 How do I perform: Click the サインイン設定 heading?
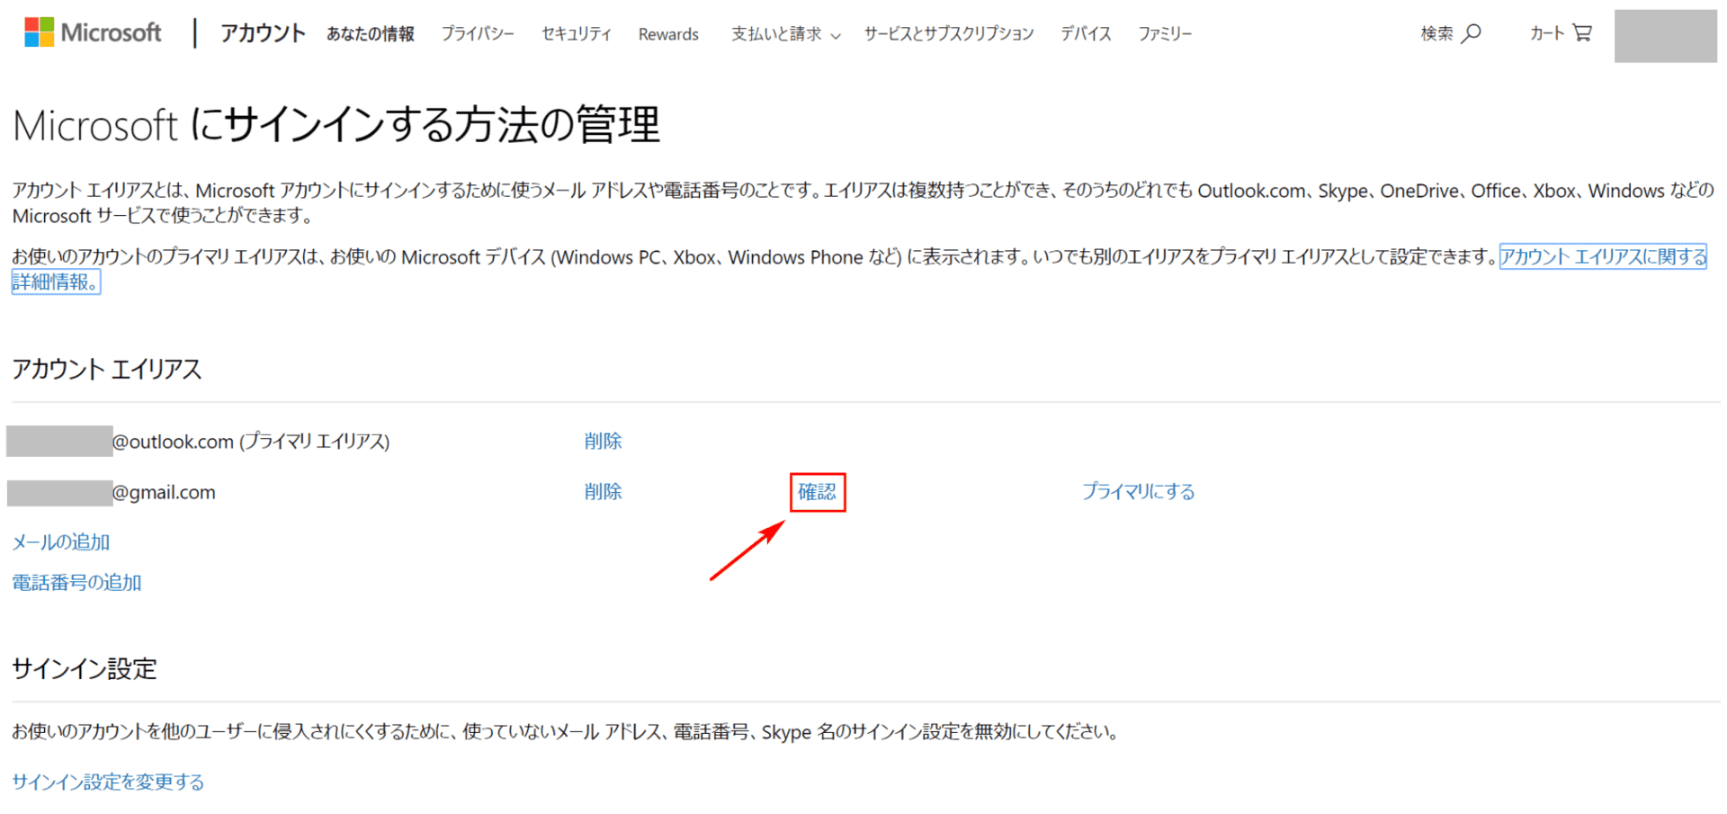pyautogui.click(x=85, y=668)
